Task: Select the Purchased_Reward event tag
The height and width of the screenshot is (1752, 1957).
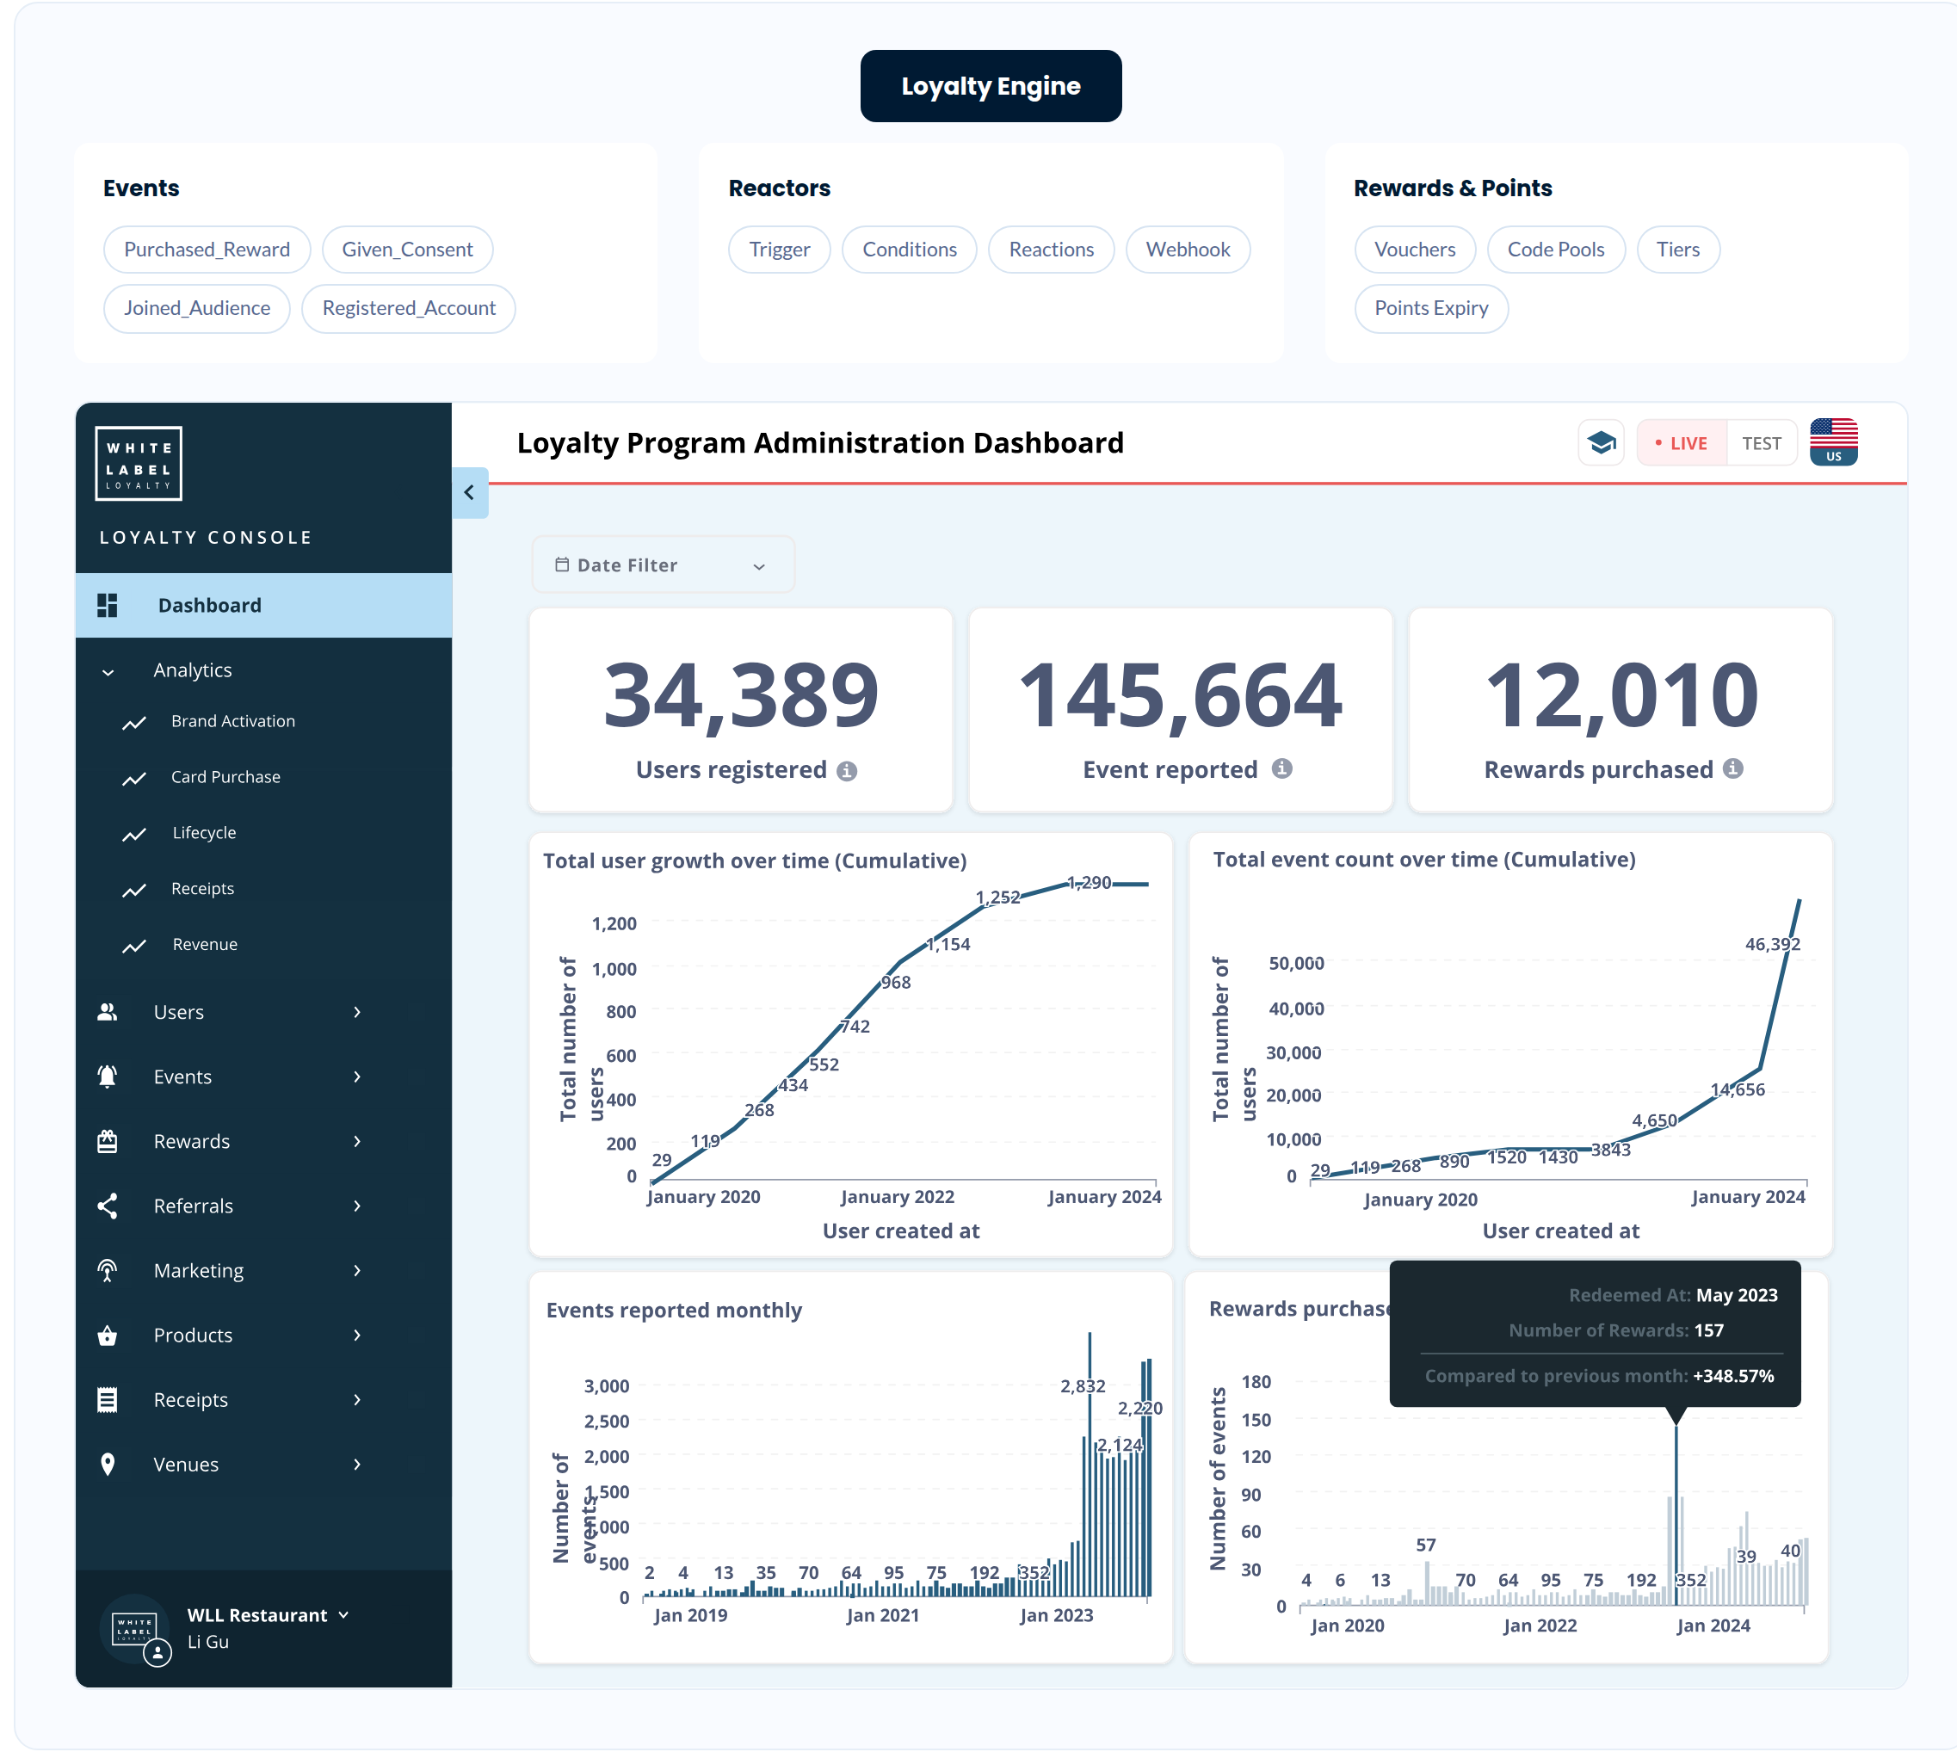Action: 207,250
